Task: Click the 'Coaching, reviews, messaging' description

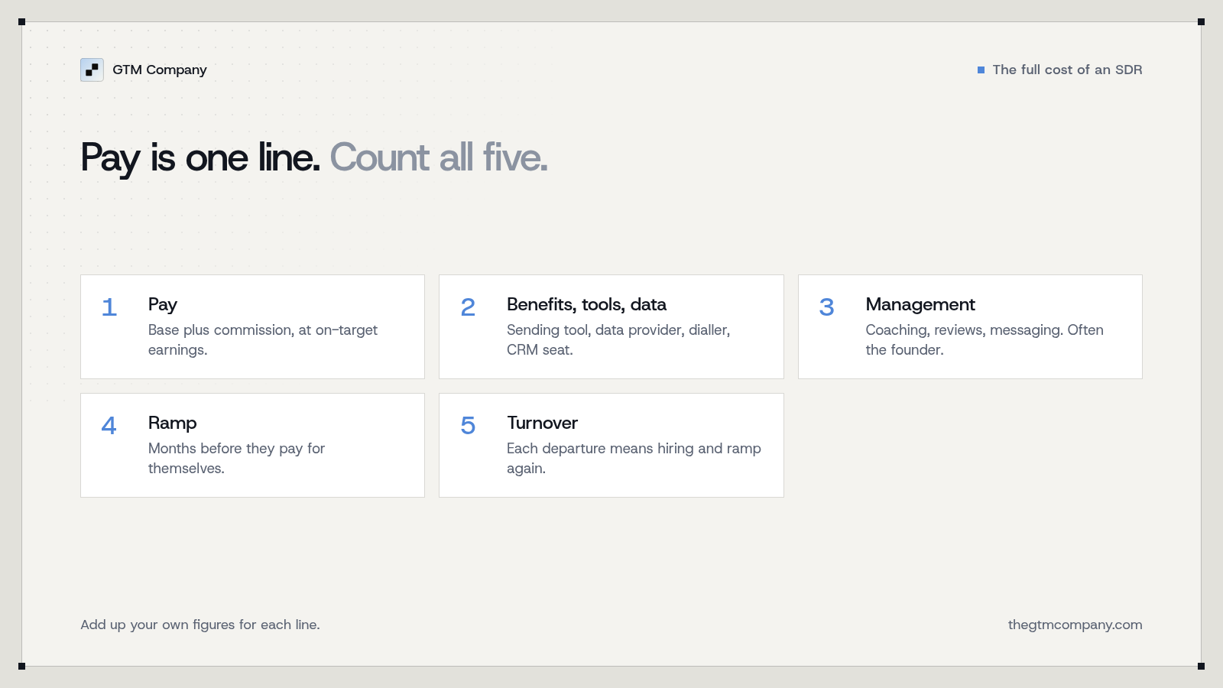Action: point(985,339)
